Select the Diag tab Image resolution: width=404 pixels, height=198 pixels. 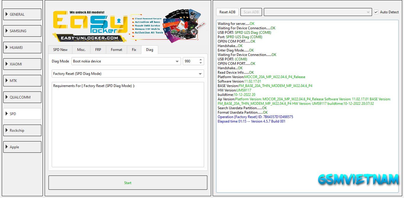pyautogui.click(x=150, y=49)
